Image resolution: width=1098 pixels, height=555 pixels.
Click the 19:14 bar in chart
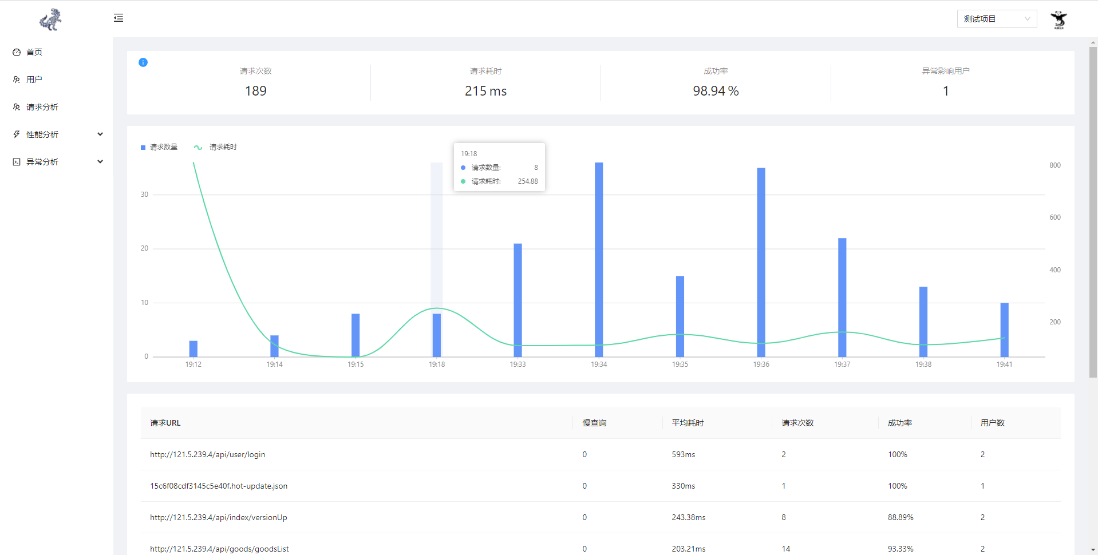point(275,346)
